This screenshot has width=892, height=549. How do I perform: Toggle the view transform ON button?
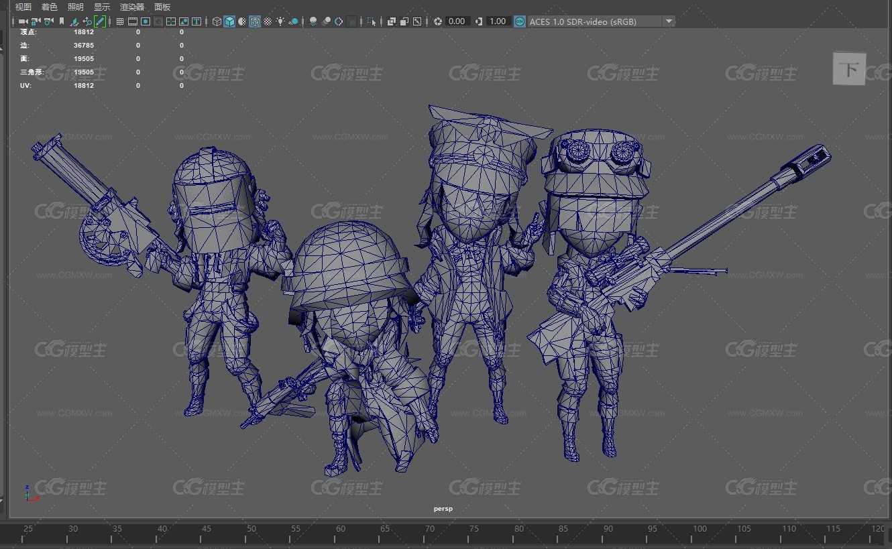coord(520,21)
